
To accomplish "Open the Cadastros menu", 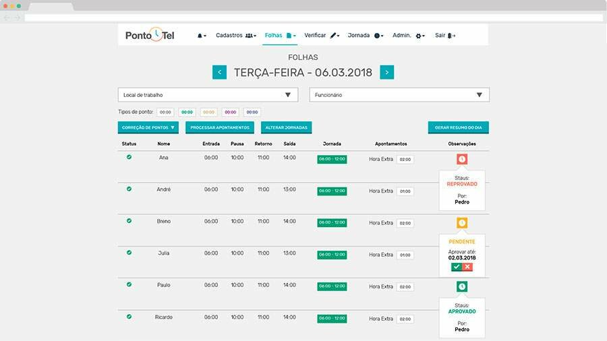I will click(x=236, y=36).
